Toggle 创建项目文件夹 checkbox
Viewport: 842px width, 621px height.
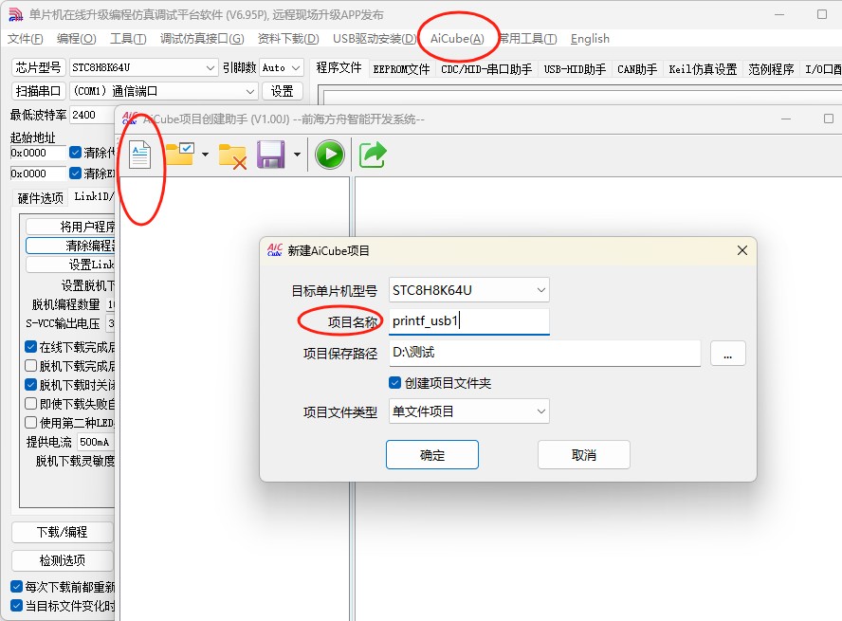point(394,383)
